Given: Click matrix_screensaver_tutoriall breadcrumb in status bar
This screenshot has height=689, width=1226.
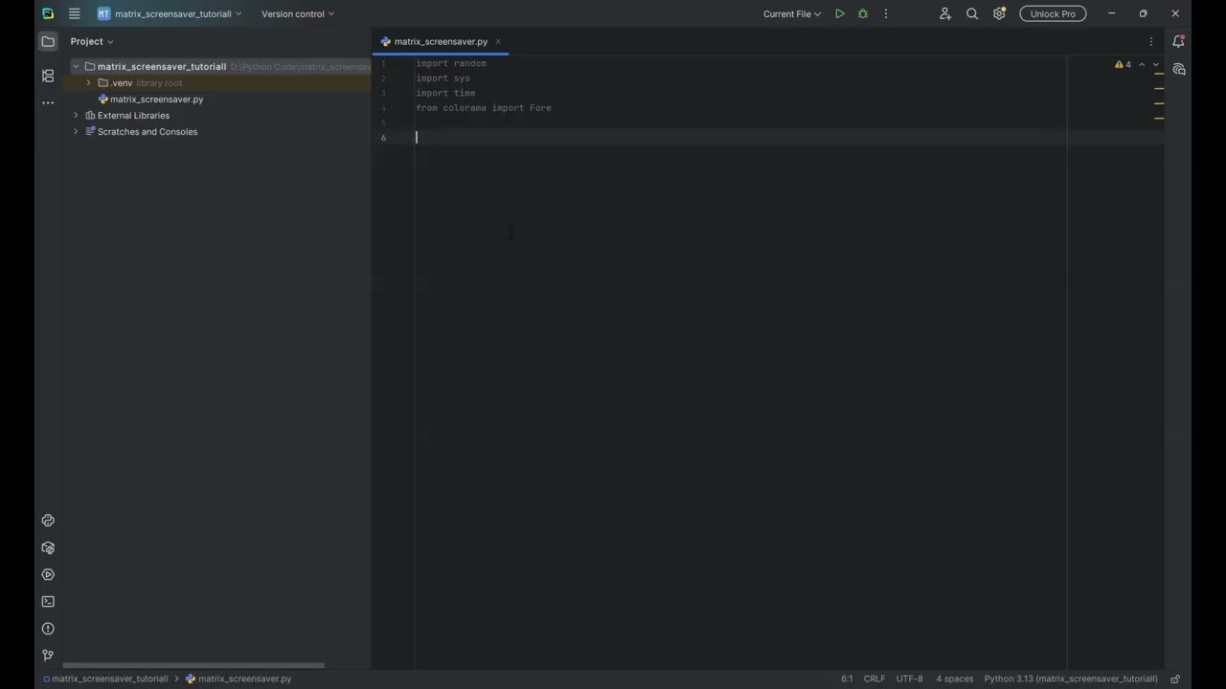Looking at the screenshot, I should [x=105, y=678].
